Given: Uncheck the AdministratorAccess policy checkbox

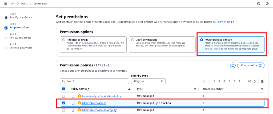Looking at the screenshot, I should coord(63,103).
